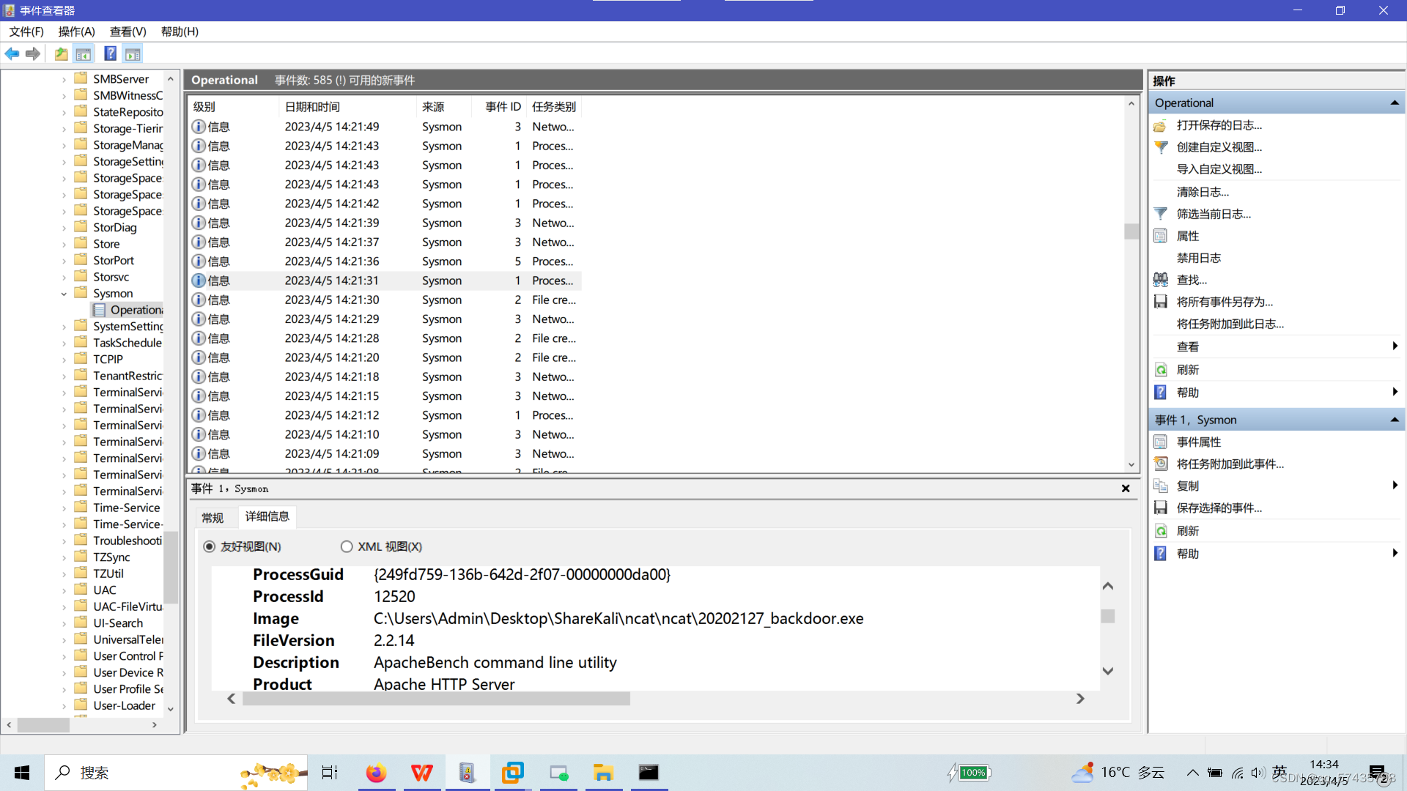Screen dimensions: 1407x791
Task: Click 禁用日志 in actions pane
Action: pos(1198,258)
